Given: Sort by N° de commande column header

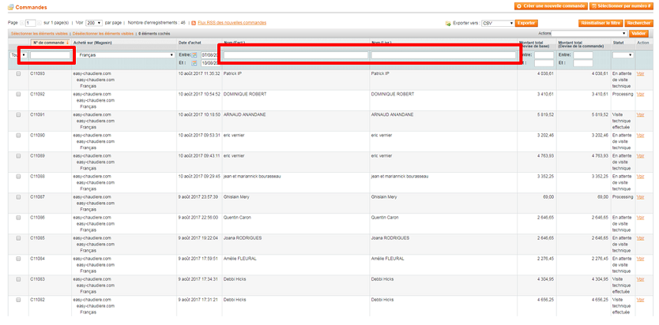Looking at the screenshot, I should coord(48,42).
